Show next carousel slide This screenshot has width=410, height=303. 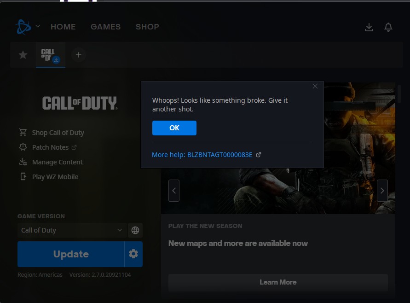click(x=382, y=191)
